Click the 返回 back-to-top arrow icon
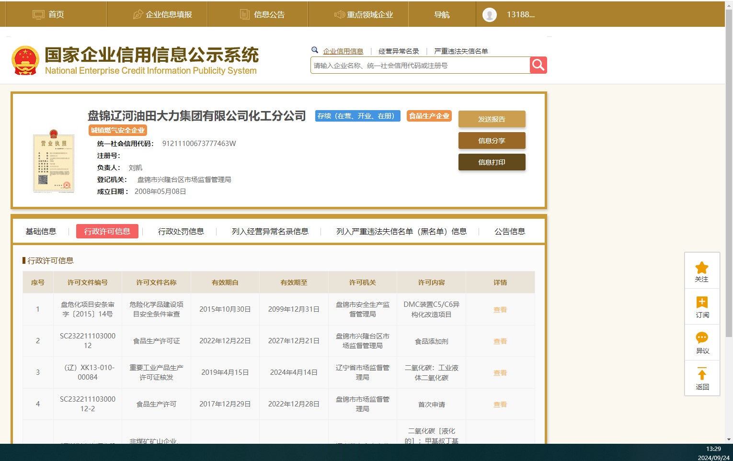The image size is (733, 461). click(701, 374)
